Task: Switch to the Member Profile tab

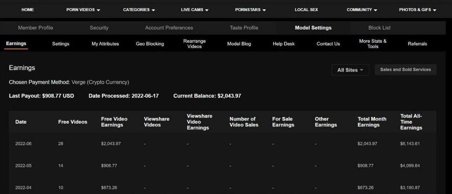Action: [x=36, y=28]
